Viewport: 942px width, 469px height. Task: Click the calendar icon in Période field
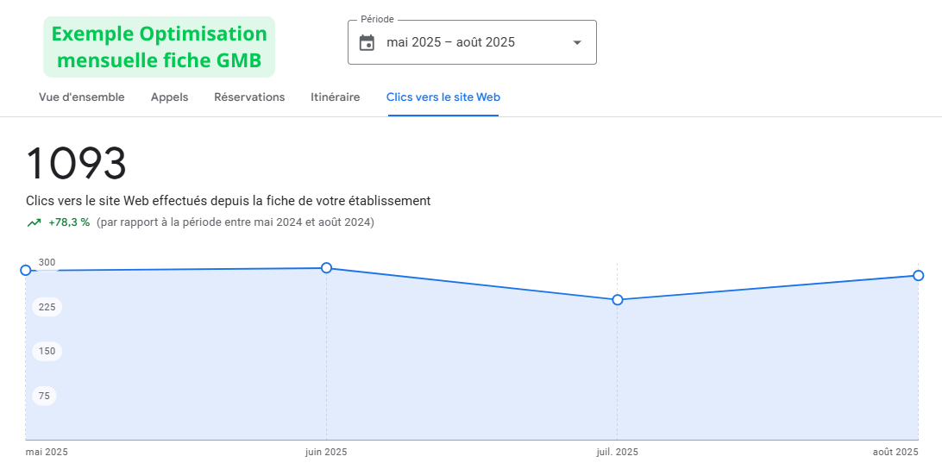click(x=367, y=42)
